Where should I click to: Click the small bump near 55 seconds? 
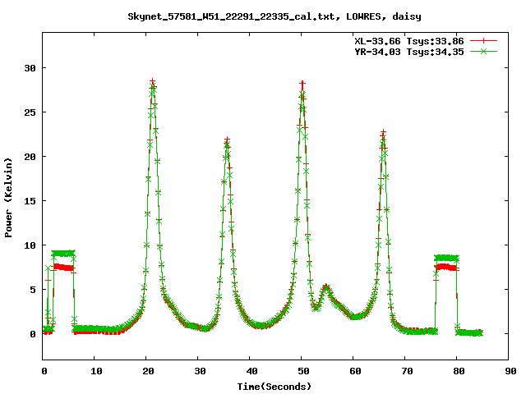coord(325,287)
